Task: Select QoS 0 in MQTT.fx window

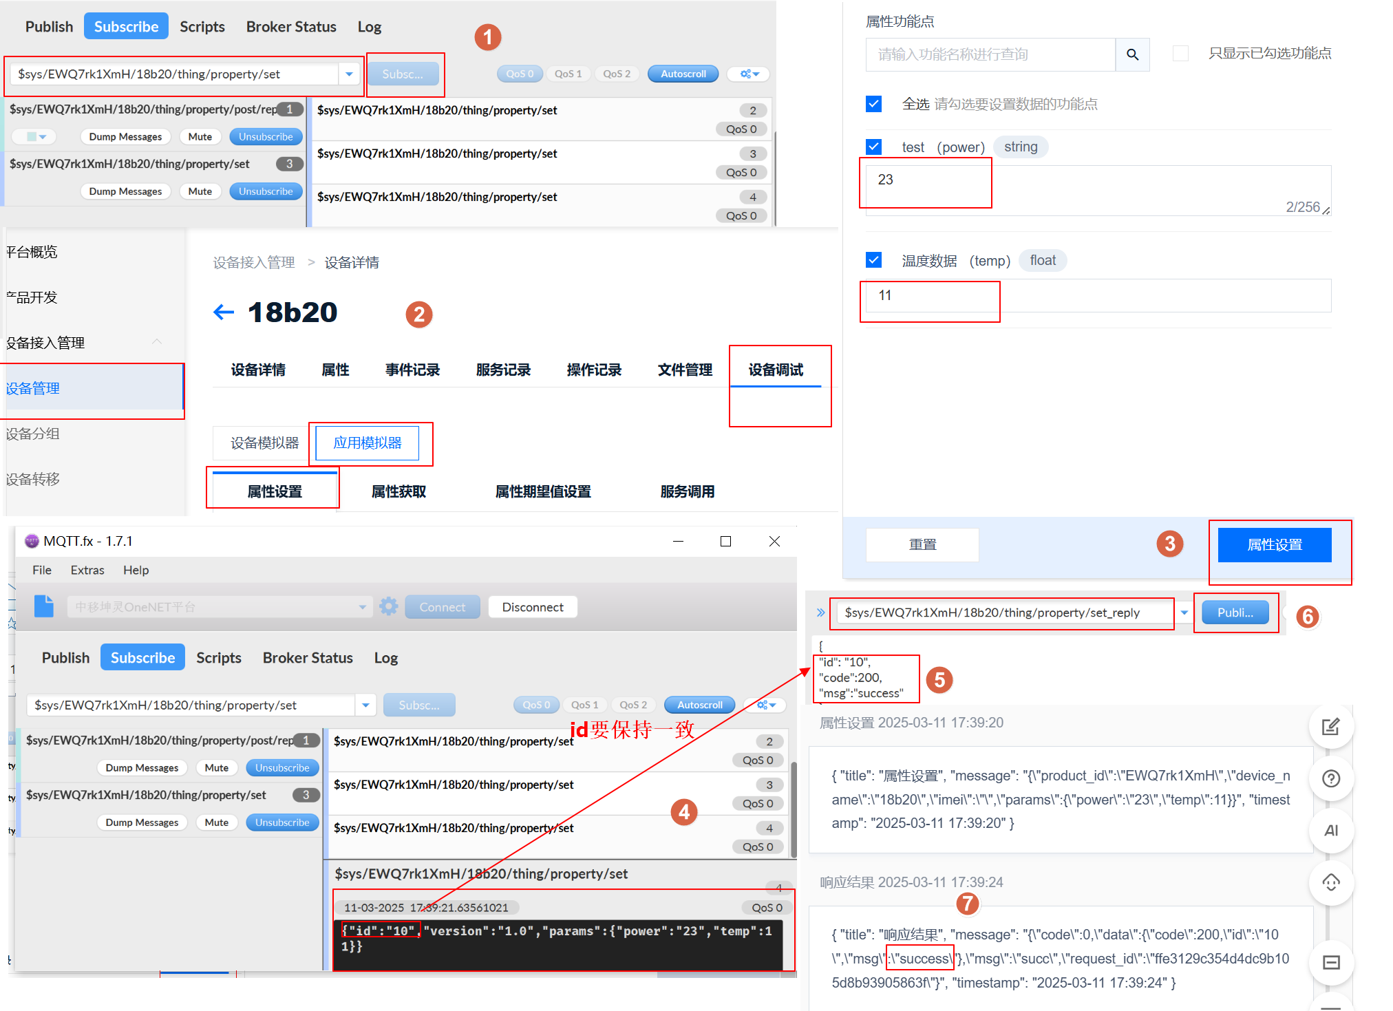Action: (x=536, y=705)
